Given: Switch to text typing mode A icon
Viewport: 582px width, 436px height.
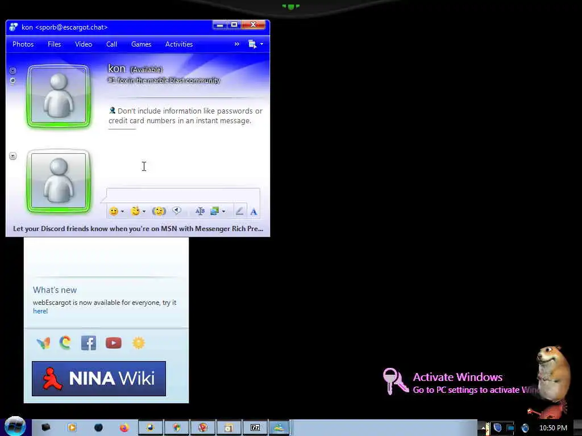Looking at the screenshot, I should tap(253, 212).
